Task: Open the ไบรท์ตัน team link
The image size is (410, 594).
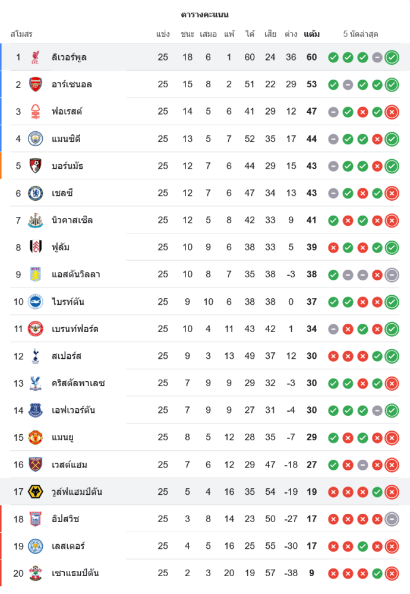Action: click(68, 302)
